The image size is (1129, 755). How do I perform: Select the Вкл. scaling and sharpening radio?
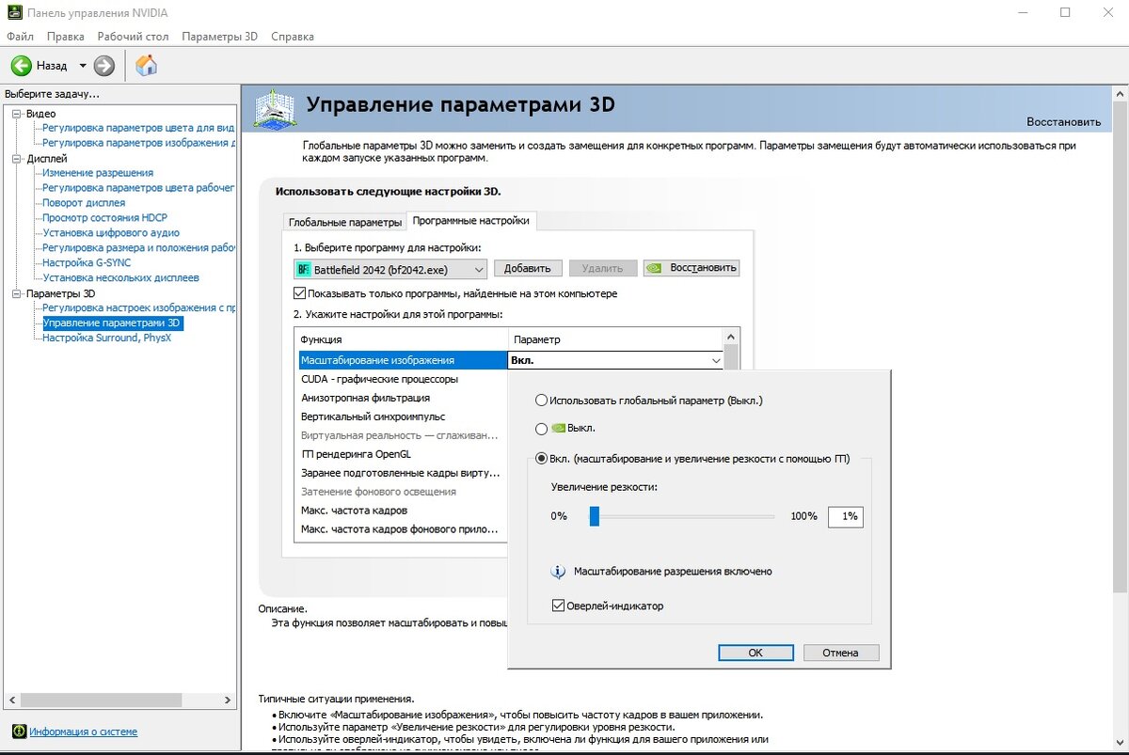click(541, 459)
